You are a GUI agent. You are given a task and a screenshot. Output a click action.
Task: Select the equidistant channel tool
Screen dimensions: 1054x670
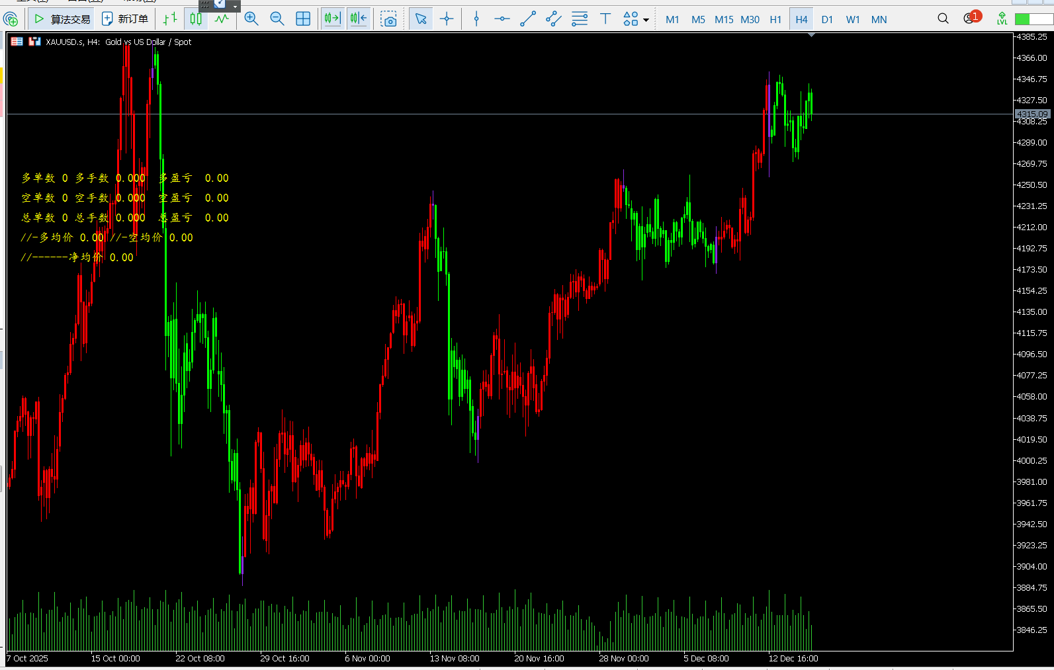tap(554, 19)
